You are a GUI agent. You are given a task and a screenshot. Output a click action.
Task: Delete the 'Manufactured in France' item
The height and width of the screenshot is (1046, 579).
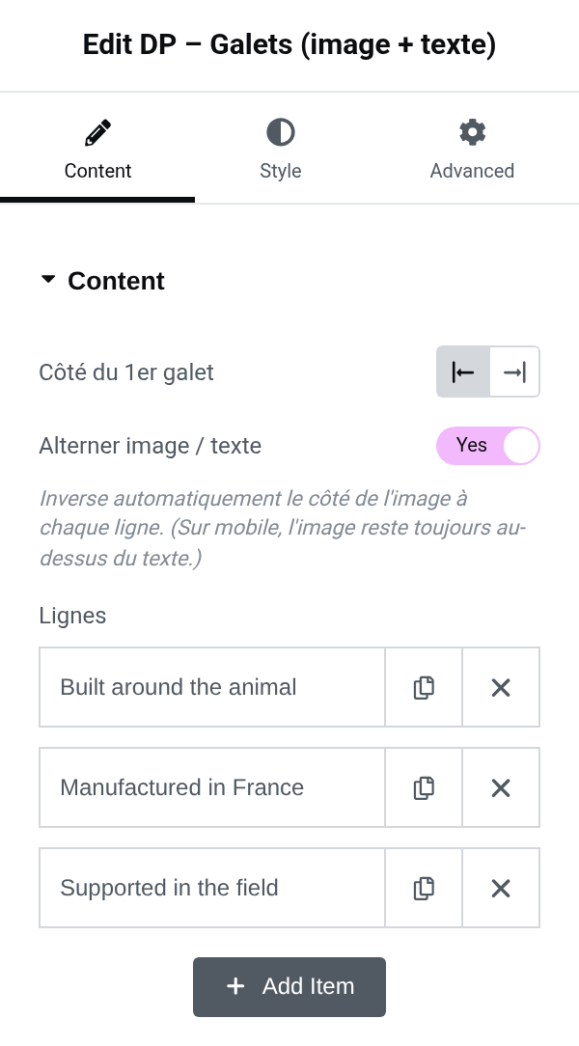click(x=501, y=787)
